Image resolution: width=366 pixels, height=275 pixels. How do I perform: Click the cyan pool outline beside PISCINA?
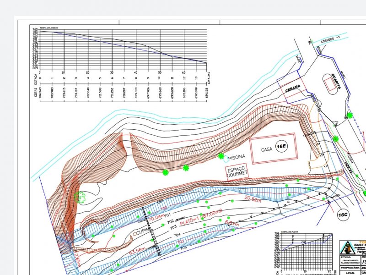[226, 159]
